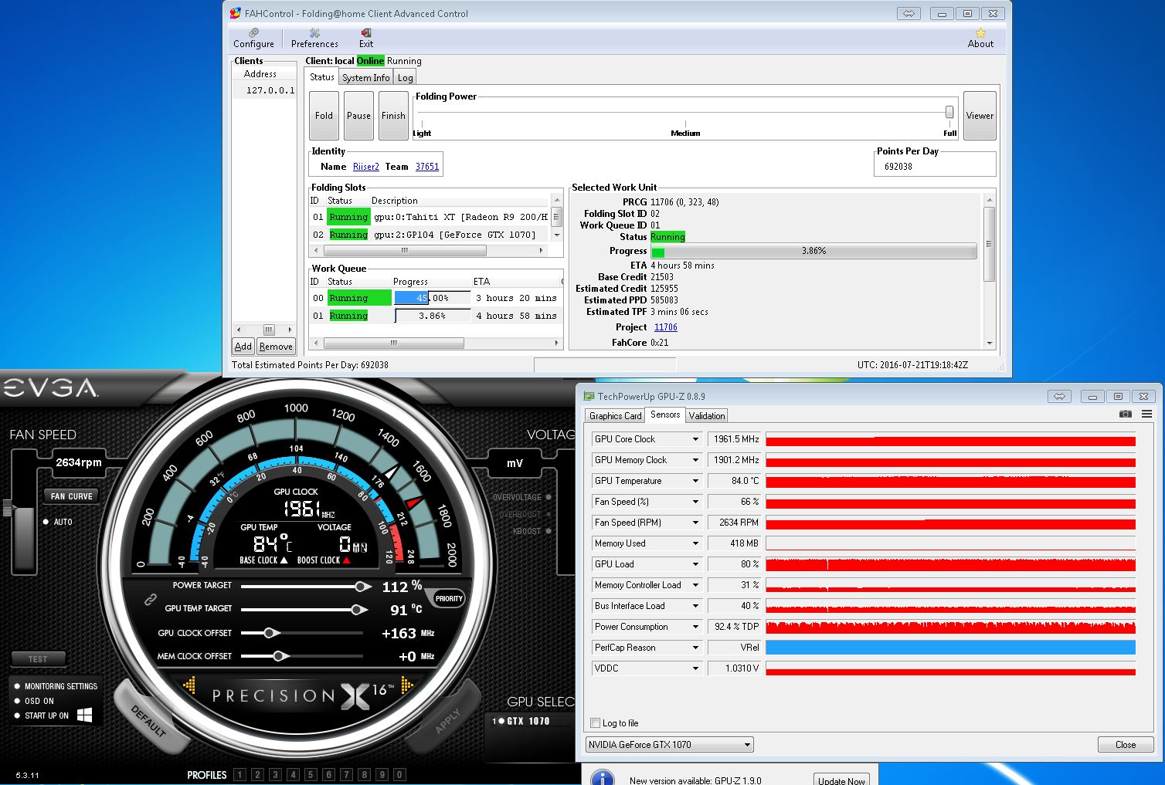Image resolution: width=1165 pixels, height=785 pixels.
Task: Open the About star icon in FAHControl
Action: click(x=980, y=33)
